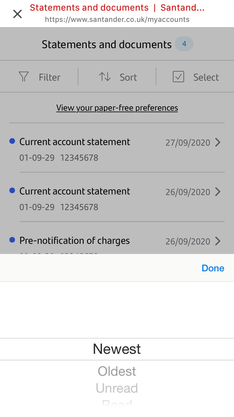Image resolution: width=234 pixels, height=417 pixels.
Task: Tap the unread documents count badge
Action: tap(184, 44)
